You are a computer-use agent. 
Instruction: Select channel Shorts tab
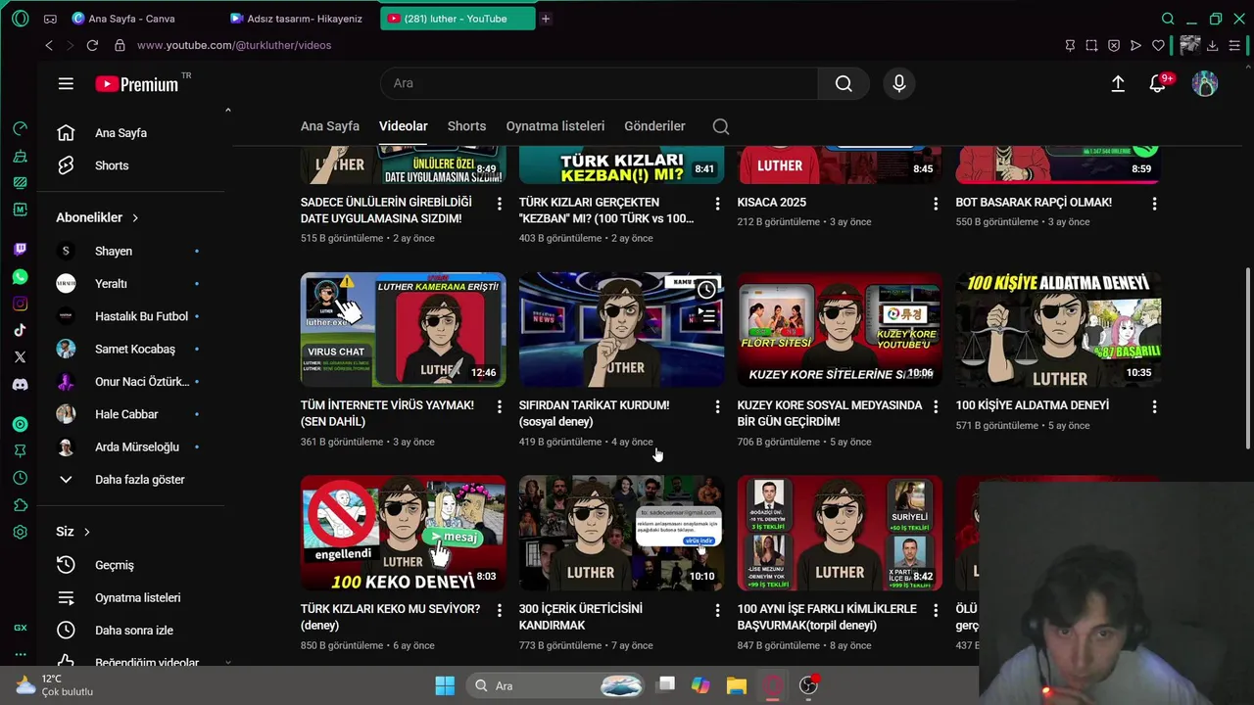pyautogui.click(x=466, y=126)
